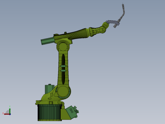165x124 pixels.
Task: Select the upper elbow joint circular cover
Action: click(x=63, y=46)
